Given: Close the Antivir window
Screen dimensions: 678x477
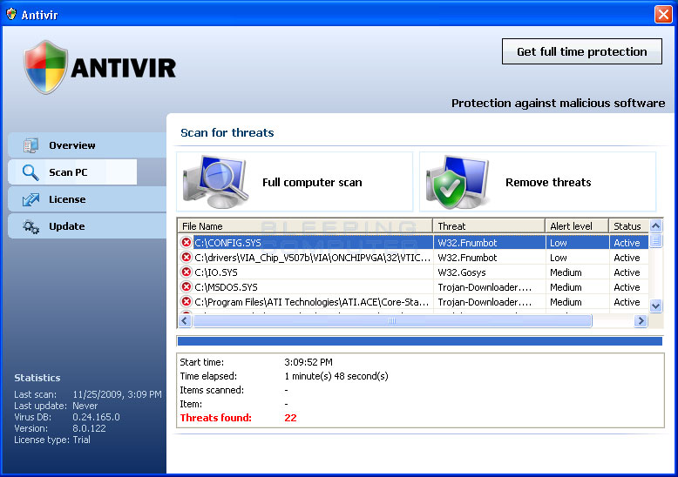Looking at the screenshot, I should (663, 14).
